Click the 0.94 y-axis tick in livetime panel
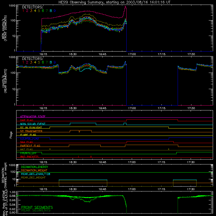The width and height of the screenshot is (216, 216). coord(12,204)
